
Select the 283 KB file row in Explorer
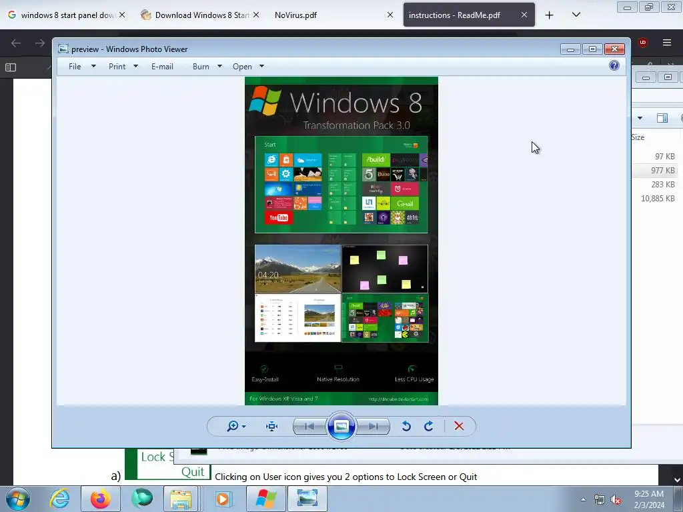click(x=655, y=185)
